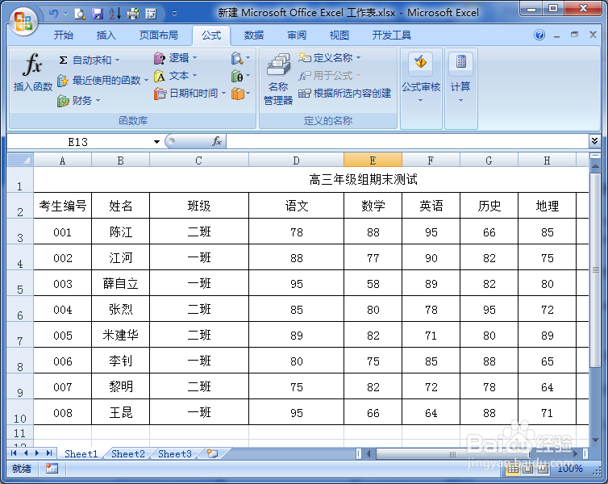Expand the Define Name dropdown arrow
The image size is (608, 484).
(358, 58)
